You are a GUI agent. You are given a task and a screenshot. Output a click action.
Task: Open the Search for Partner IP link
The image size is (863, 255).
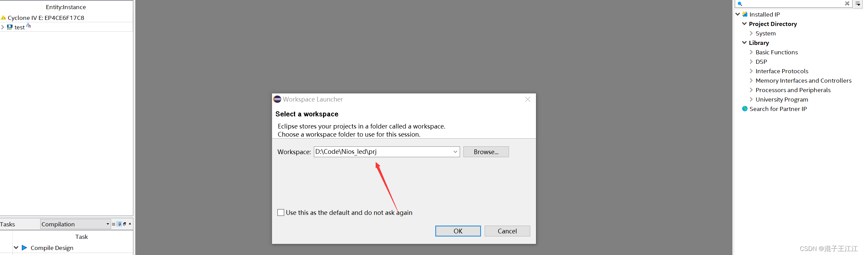pyautogui.click(x=778, y=109)
